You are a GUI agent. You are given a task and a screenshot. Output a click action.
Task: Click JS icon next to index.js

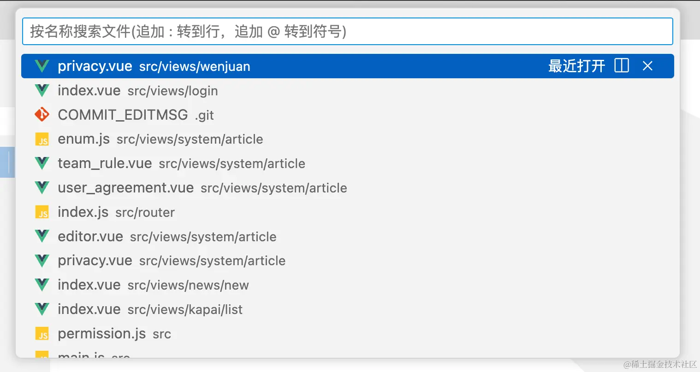coord(42,212)
